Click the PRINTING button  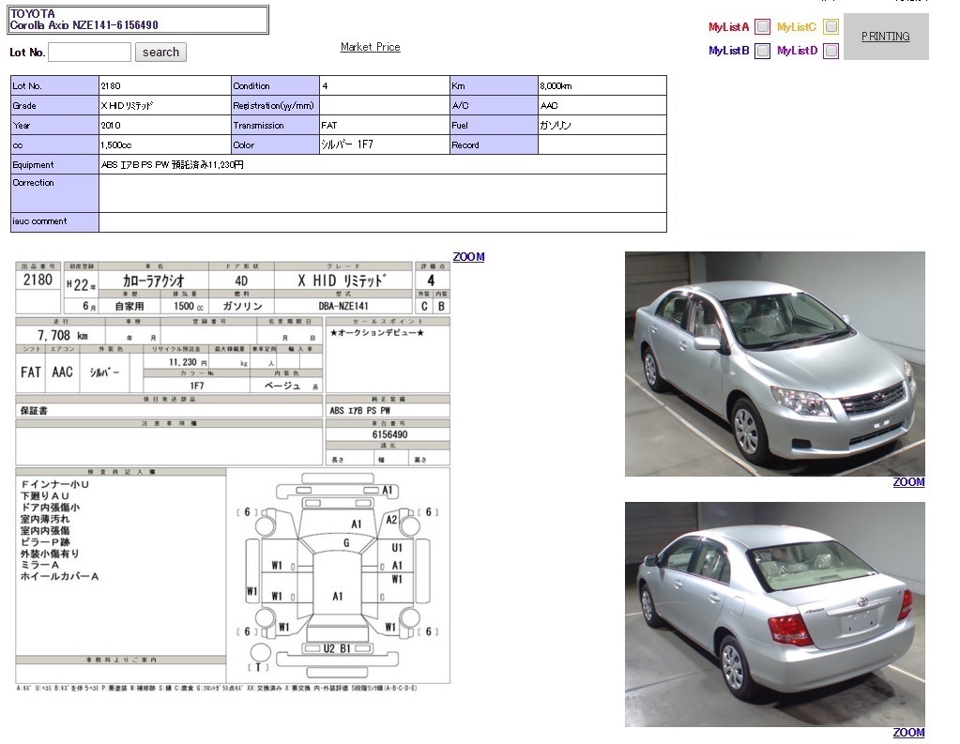pyautogui.click(x=886, y=37)
